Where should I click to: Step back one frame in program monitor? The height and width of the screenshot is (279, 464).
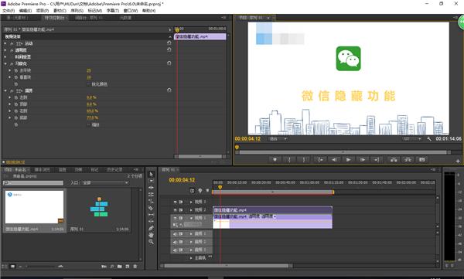pyautogui.click(x=334, y=159)
